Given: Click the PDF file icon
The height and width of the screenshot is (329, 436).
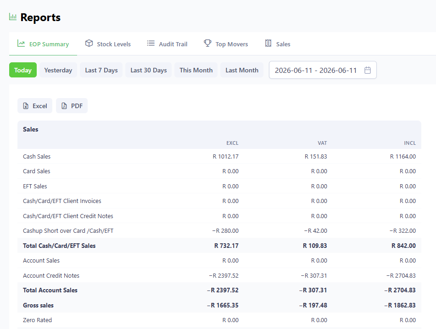Looking at the screenshot, I should click(64, 106).
